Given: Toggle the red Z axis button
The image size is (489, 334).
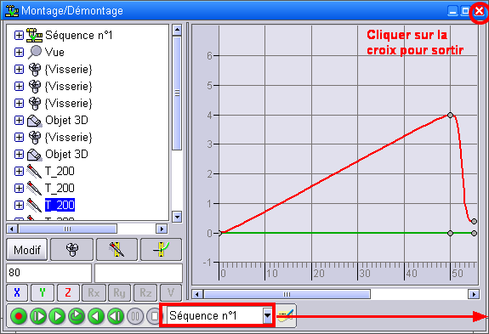Looking at the screenshot, I should click(68, 292).
